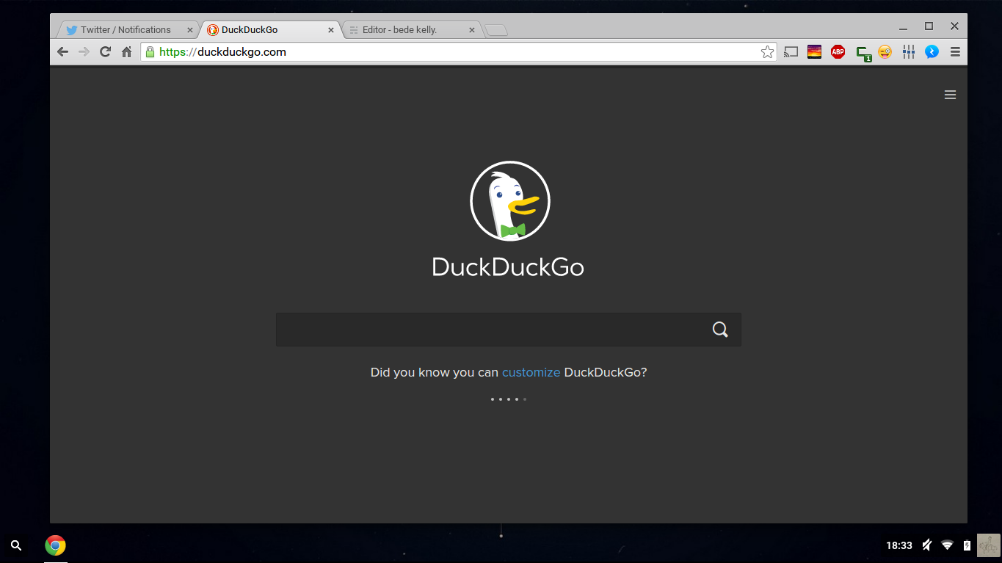This screenshot has height=563, width=1002.
Task: Focus the DuckDuckGo search box
Action: [x=508, y=330]
